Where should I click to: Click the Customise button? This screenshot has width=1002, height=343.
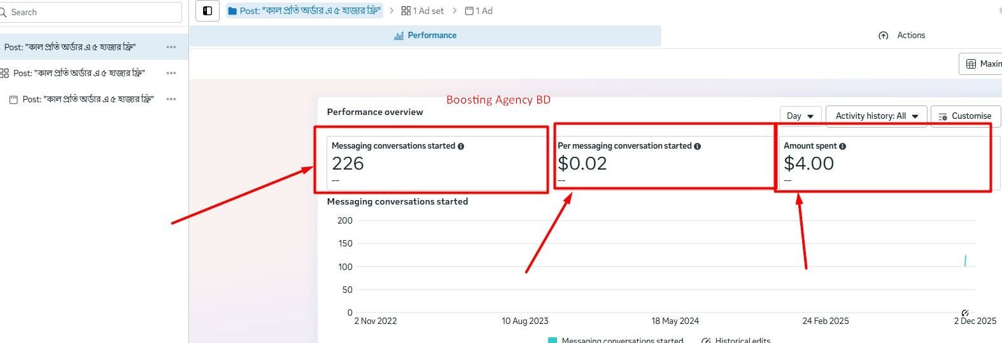point(966,116)
